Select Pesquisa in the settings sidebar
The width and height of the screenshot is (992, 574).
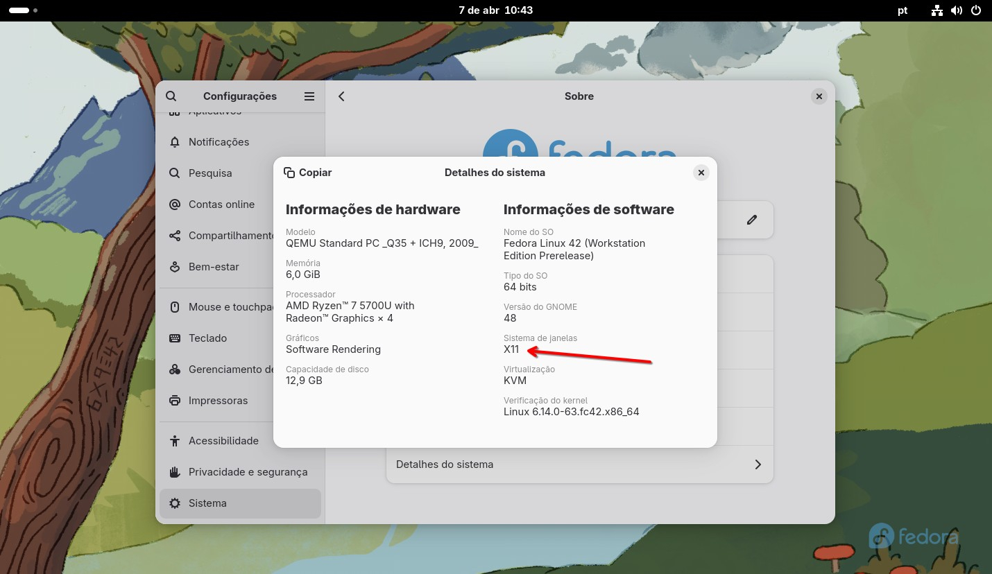tap(210, 173)
